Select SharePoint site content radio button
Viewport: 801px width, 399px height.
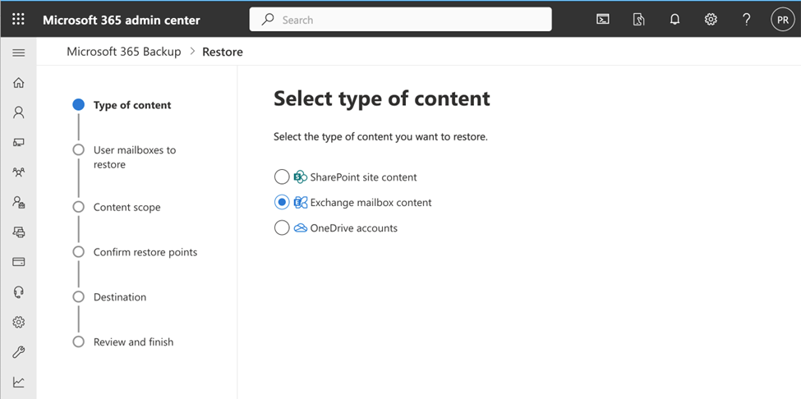282,177
